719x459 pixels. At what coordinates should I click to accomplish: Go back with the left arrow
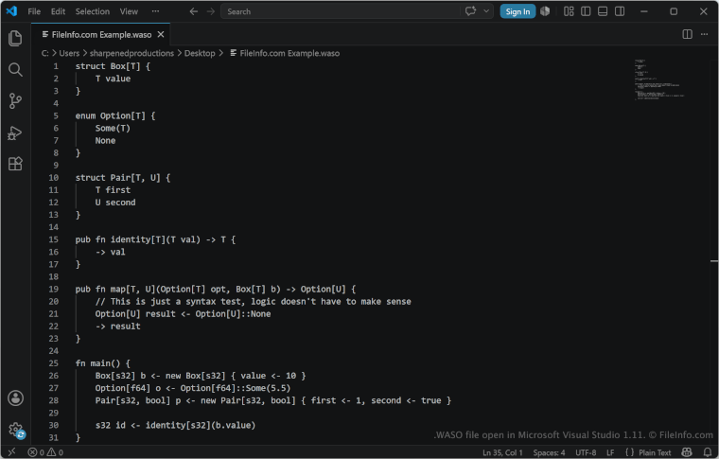pos(194,11)
